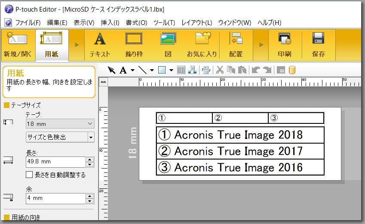Click the arrange objects icon in the small toolbar
365x224 pixels.
[x=206, y=70]
